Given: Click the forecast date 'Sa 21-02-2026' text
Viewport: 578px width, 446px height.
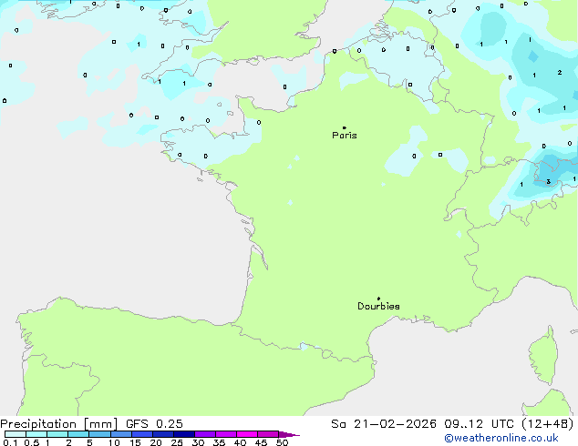Looking at the screenshot, I should [384, 424].
